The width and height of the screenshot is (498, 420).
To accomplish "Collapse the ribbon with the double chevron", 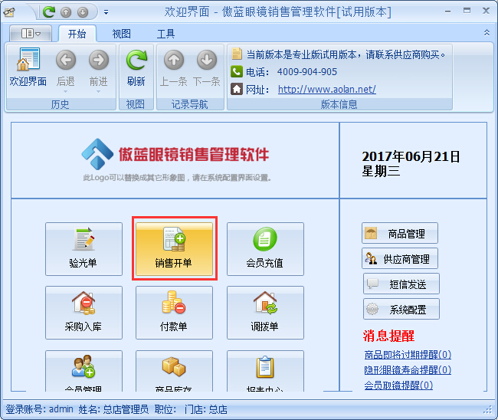I will [487, 33].
